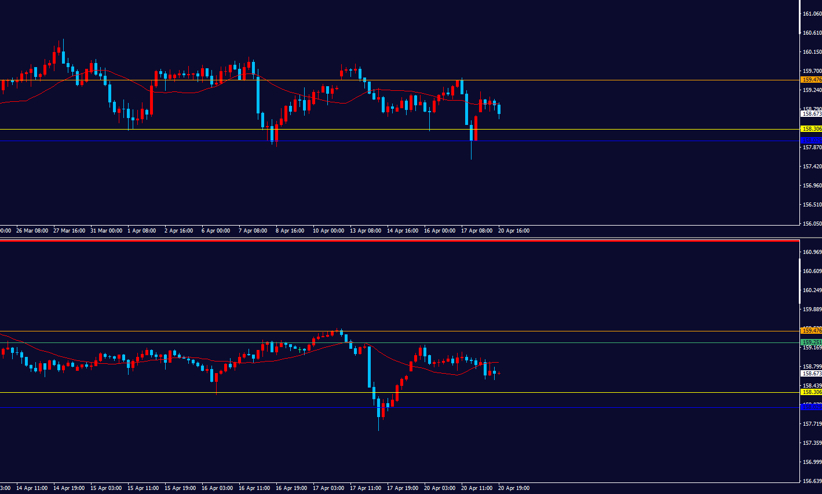Click the '15 Apr 03:00' time axis label

[x=106, y=488]
